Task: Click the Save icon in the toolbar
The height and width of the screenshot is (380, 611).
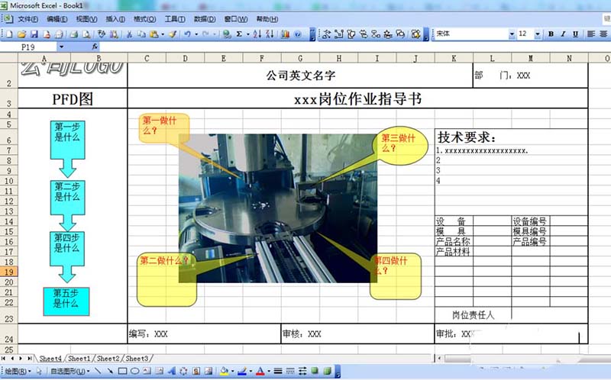Action: click(x=34, y=34)
